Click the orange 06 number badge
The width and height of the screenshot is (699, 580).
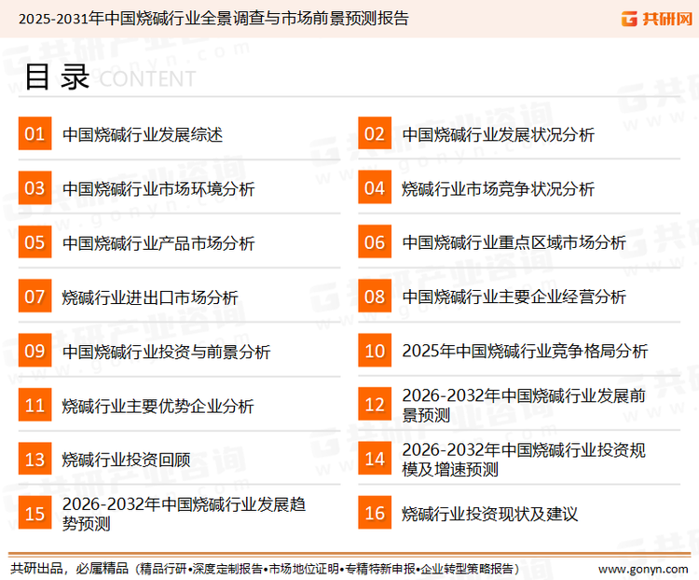click(x=375, y=242)
